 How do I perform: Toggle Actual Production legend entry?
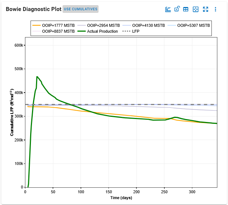coord(97,31)
